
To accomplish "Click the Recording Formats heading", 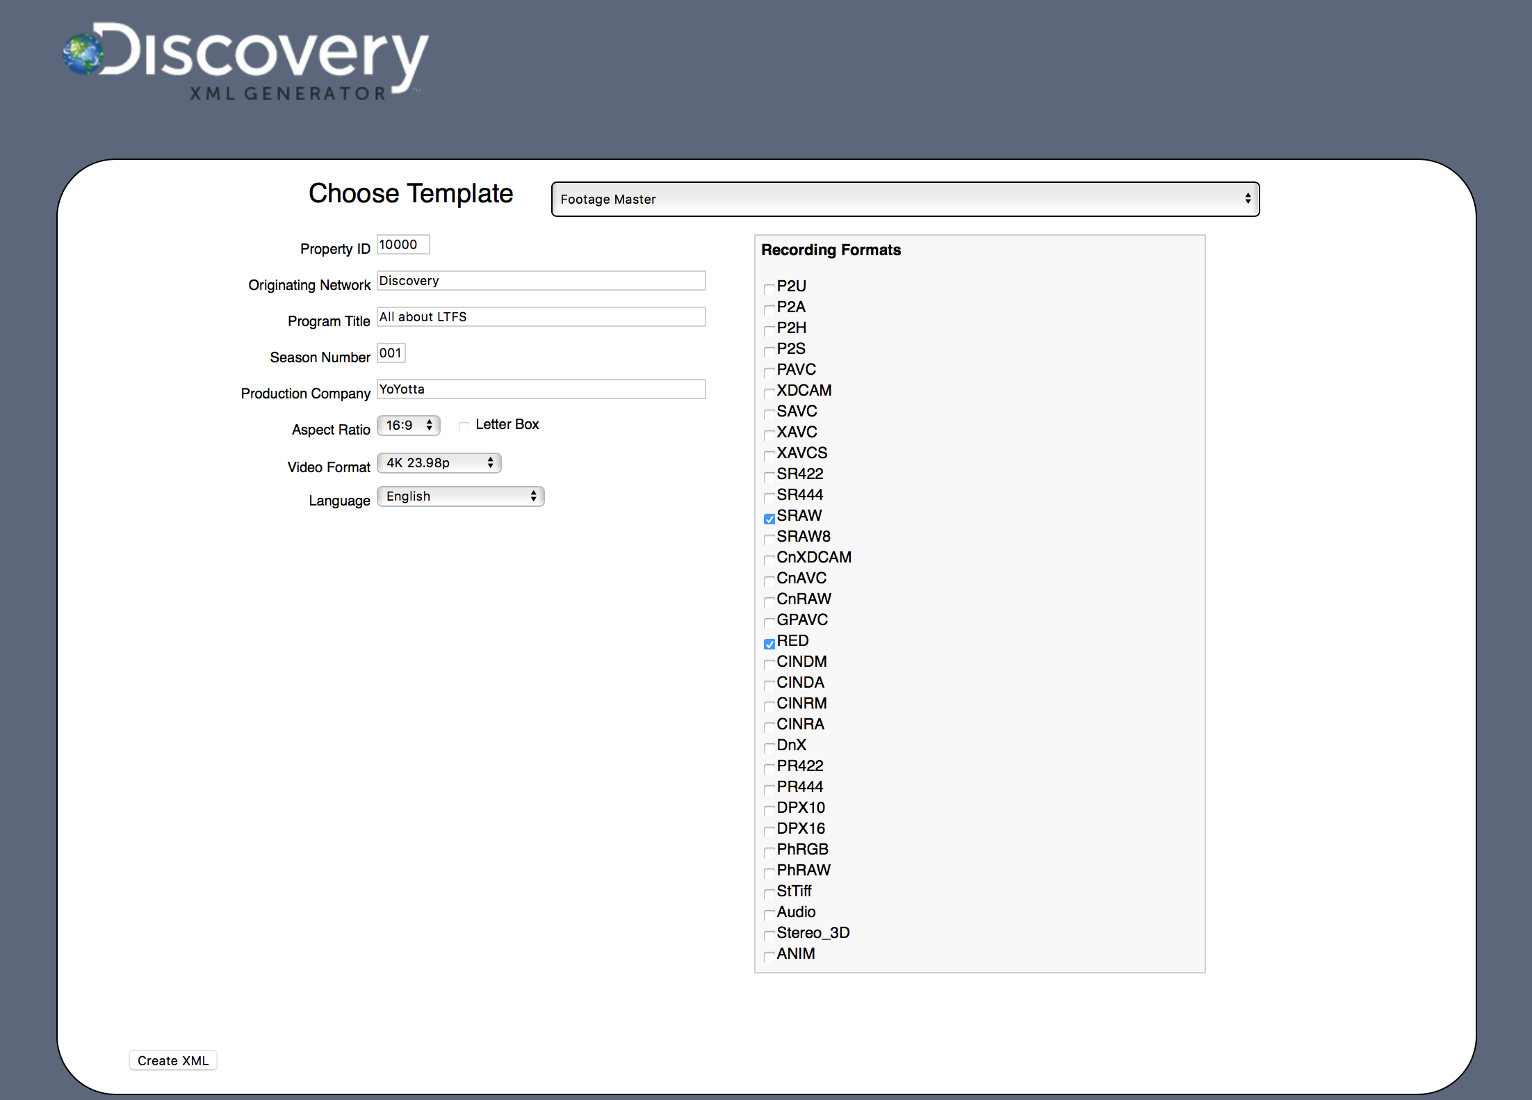I will point(831,250).
